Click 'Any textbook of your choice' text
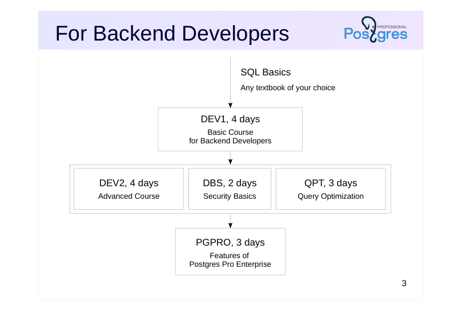 tap(288, 88)
